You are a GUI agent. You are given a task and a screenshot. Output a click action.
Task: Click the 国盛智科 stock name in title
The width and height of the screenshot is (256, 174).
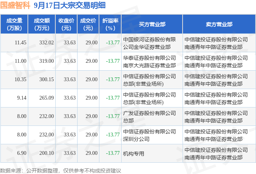pyautogui.click(x=15, y=6)
